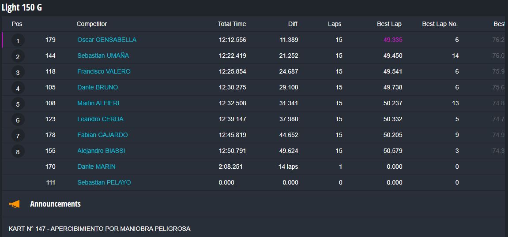Click the position 3 circle badge

point(18,73)
